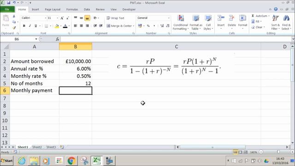Toggle Italic formatting

click(29, 26)
